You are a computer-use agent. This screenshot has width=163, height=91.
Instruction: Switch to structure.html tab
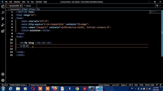pos(14,6)
